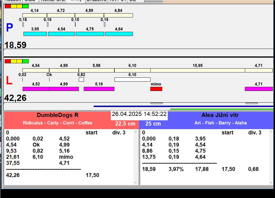Click the green start light in P lane
Viewport: 275px width, 198px height.
click(x=26, y=6)
